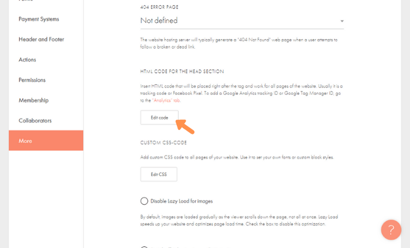This screenshot has width=410, height=248.
Task: Enable Disable Lazy Load for images
Action: point(144,201)
